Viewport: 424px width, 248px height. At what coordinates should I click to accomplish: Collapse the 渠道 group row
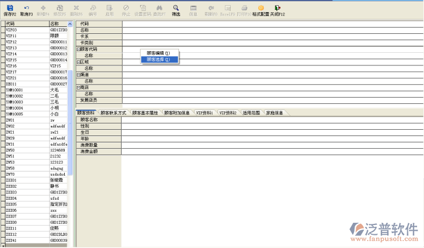(x=78, y=75)
